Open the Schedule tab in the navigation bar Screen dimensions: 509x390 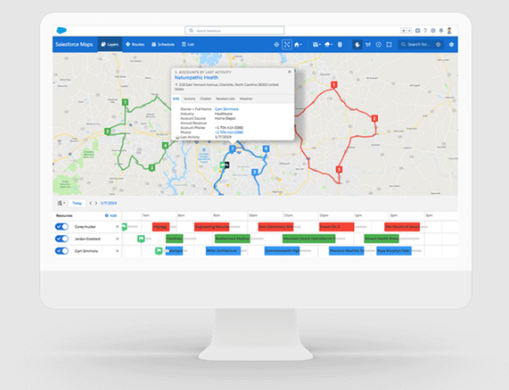(163, 44)
